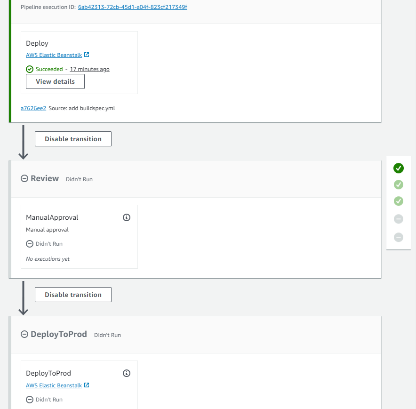
Task: Click the dark green check in stage navigator
Action: (399, 168)
